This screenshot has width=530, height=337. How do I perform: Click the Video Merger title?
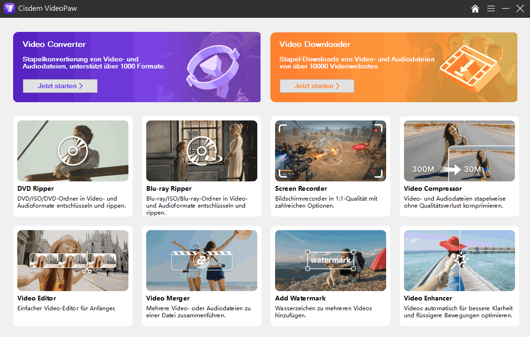168,298
